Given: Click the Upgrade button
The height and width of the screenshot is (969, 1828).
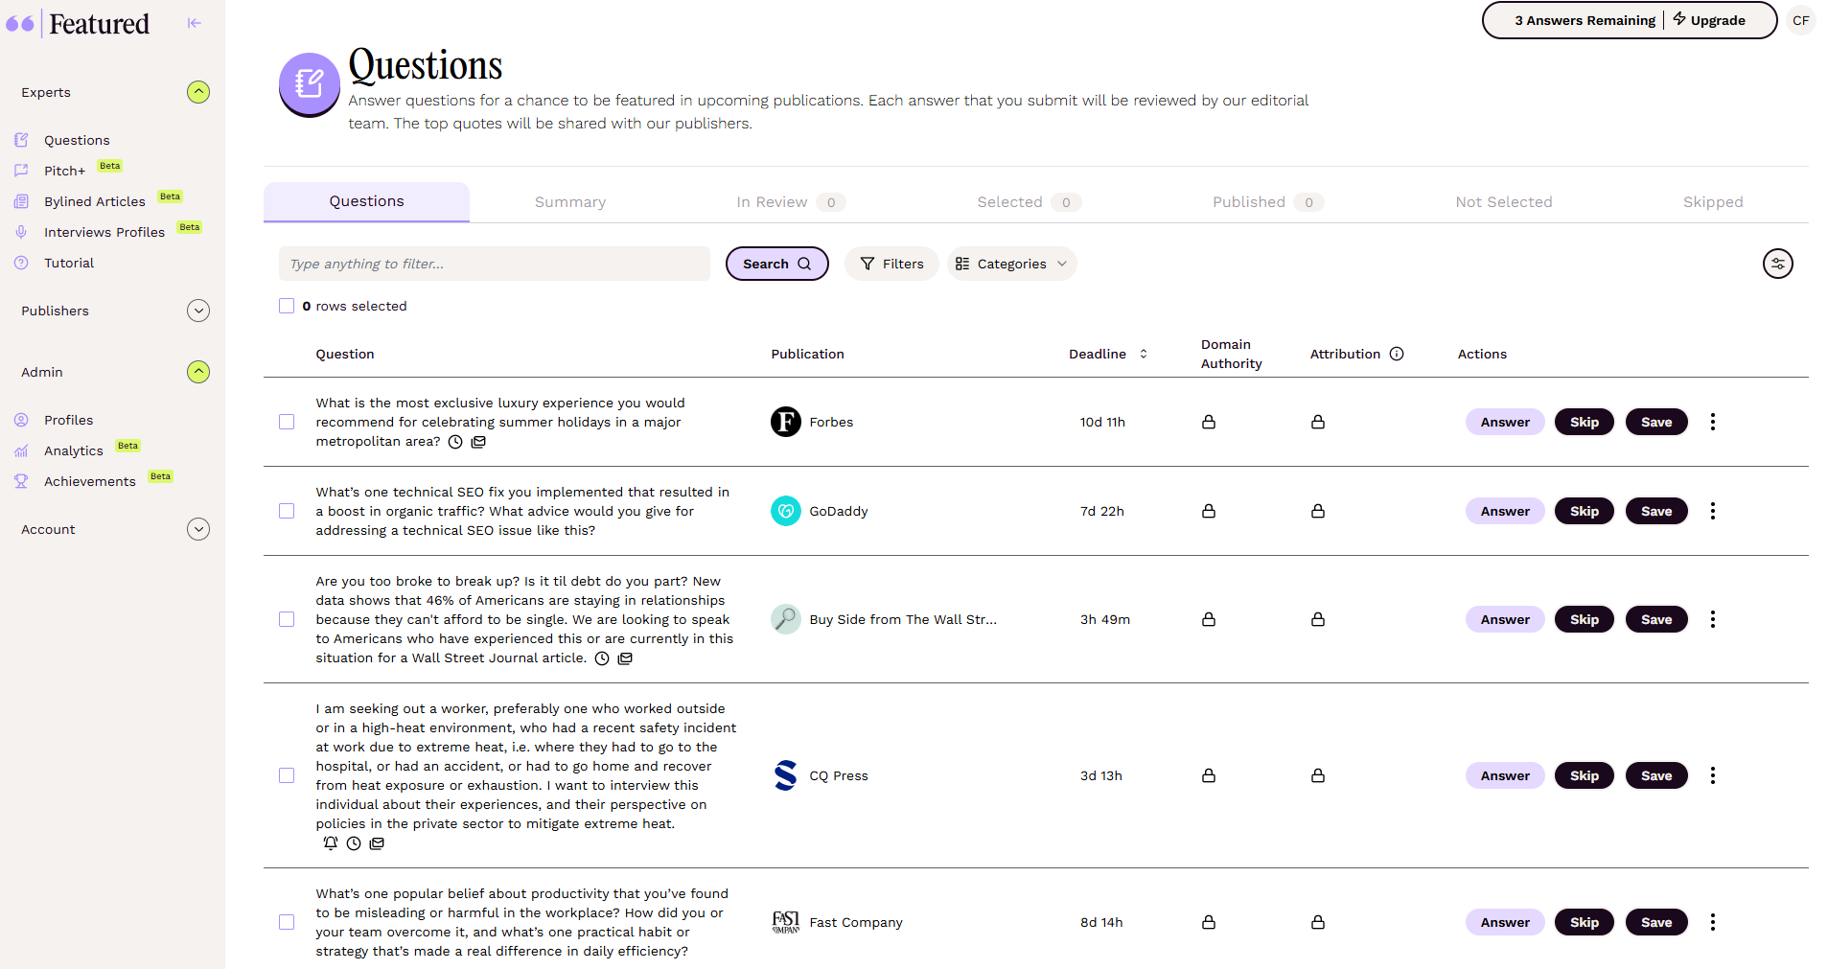Looking at the screenshot, I should pos(1710,20).
